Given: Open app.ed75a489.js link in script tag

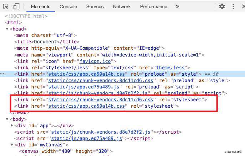Looking at the screenshot, I should (x=86, y=139).
